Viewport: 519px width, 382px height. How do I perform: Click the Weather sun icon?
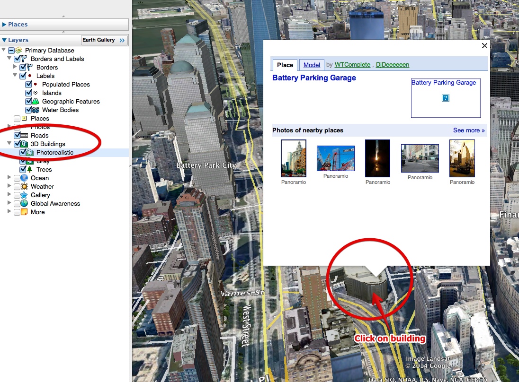coord(24,186)
